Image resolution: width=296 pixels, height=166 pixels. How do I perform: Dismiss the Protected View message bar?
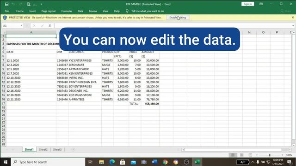tap(293, 18)
